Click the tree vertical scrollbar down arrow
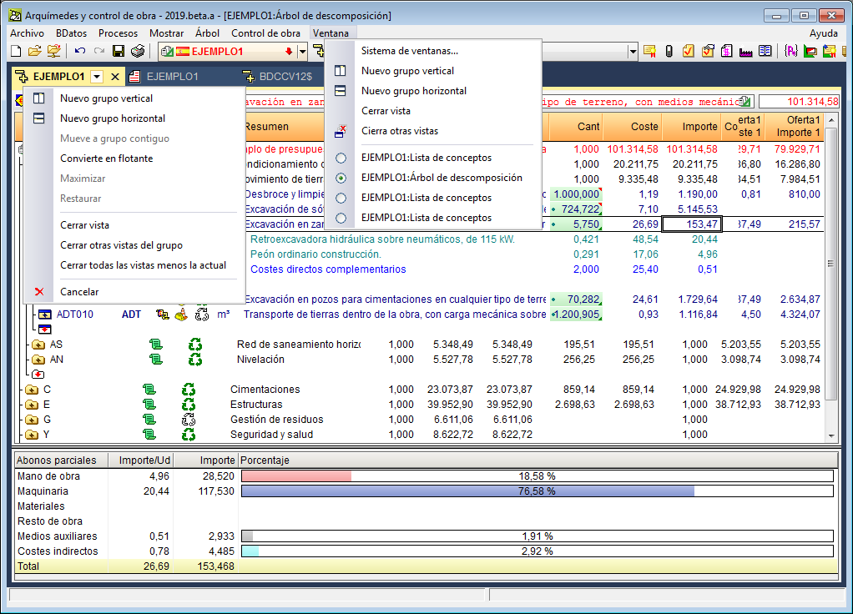This screenshot has height=614, width=853. click(x=831, y=435)
